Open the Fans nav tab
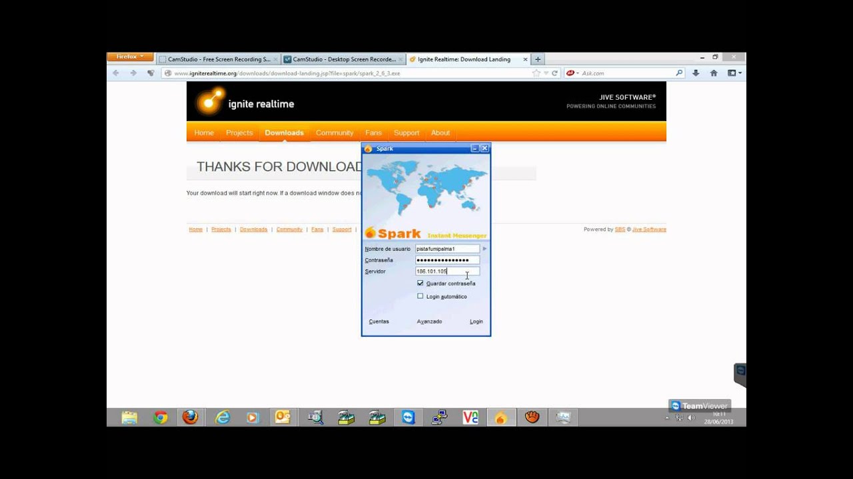Screen dimensions: 853x479 pyautogui.click(x=373, y=132)
